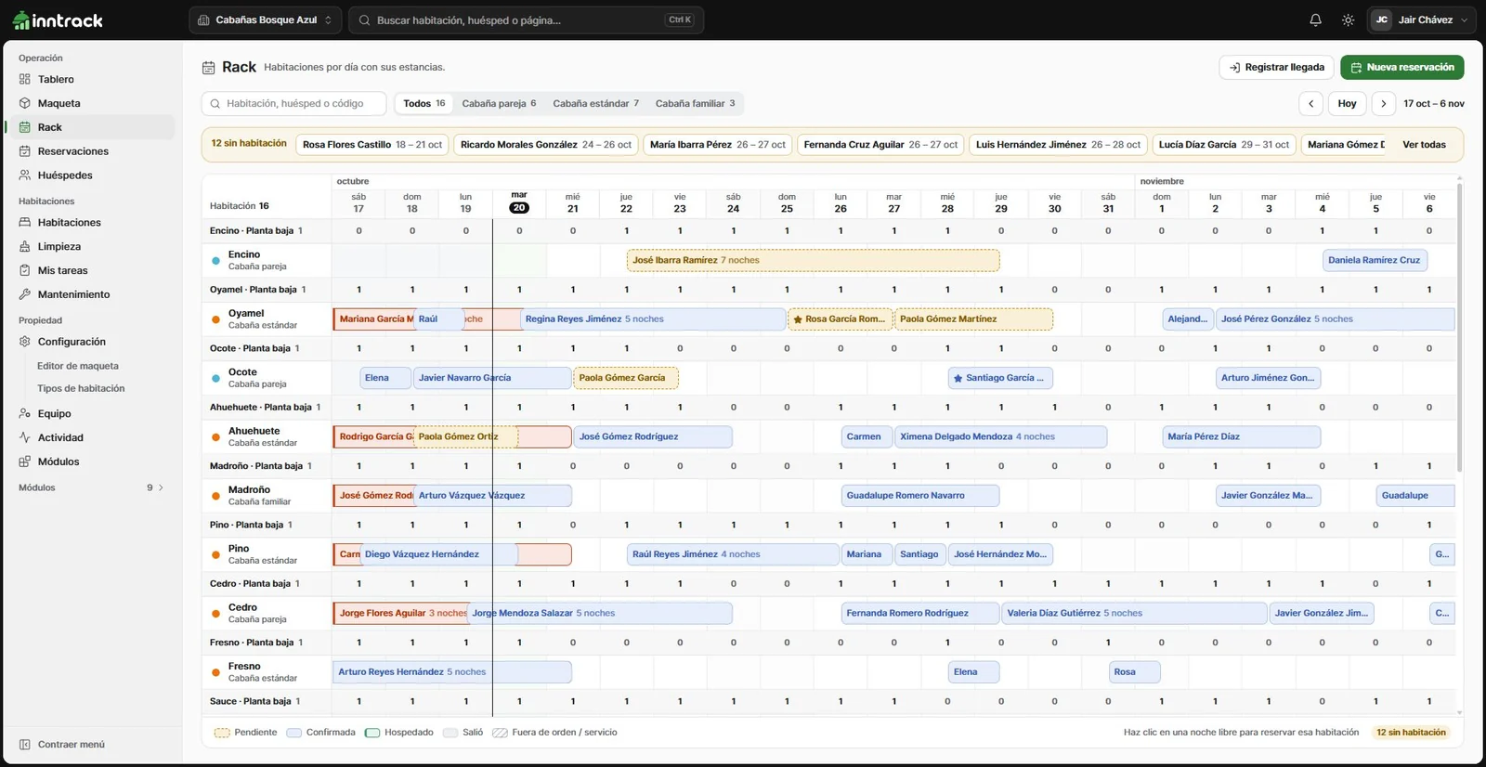Expand the Módulos section showing 9
The width and height of the screenshot is (1486, 767).
click(x=90, y=487)
